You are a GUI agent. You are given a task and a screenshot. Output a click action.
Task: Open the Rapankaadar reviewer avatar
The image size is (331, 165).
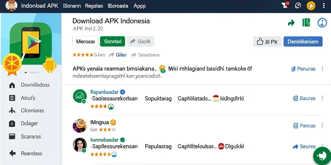[80, 96]
